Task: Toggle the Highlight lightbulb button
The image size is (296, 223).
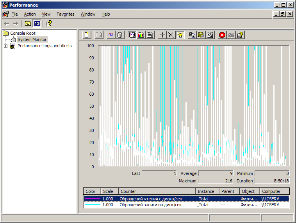Action: coord(180,35)
